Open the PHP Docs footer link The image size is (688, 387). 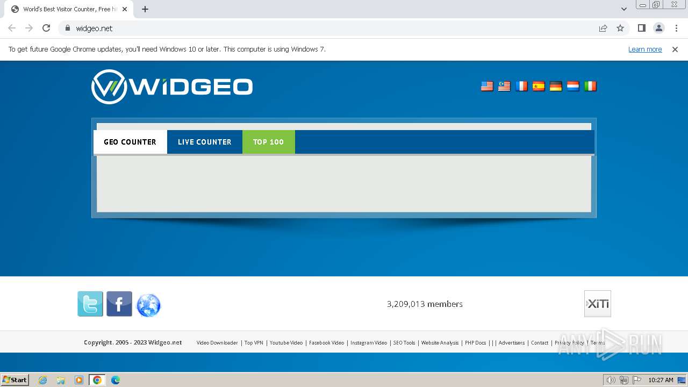(475, 342)
